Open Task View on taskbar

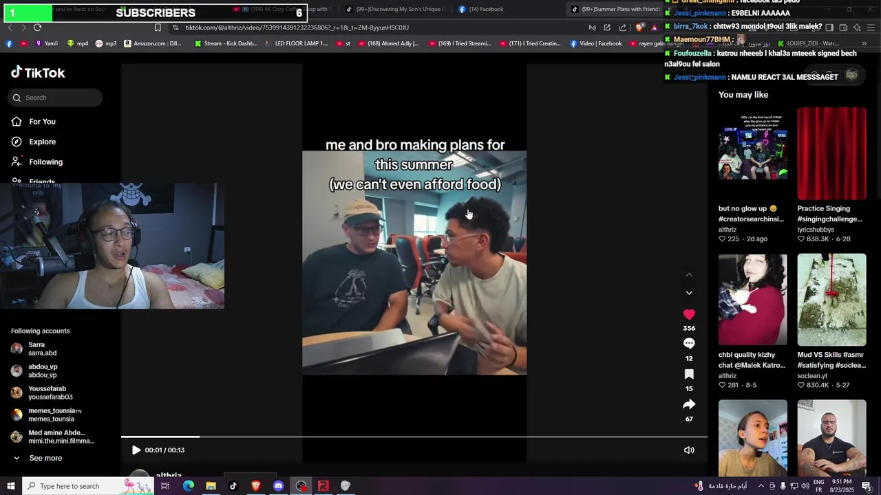(165, 486)
